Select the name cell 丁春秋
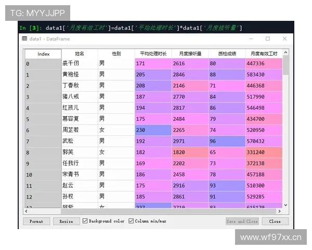Screen dimensions: 312x250 tap(80, 86)
